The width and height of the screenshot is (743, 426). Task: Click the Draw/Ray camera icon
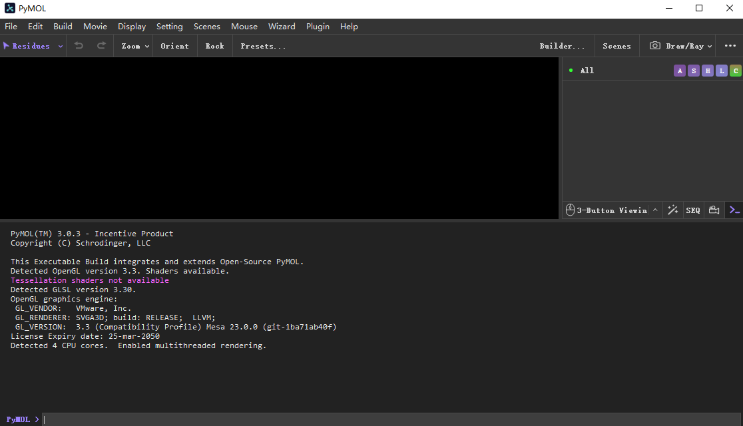click(x=655, y=46)
